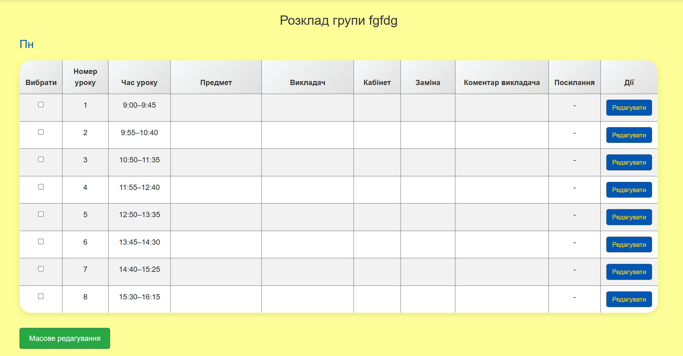Viewport: 683px width, 356px height.
Task: Check the lesson 8 row checkbox
Action: click(41, 296)
